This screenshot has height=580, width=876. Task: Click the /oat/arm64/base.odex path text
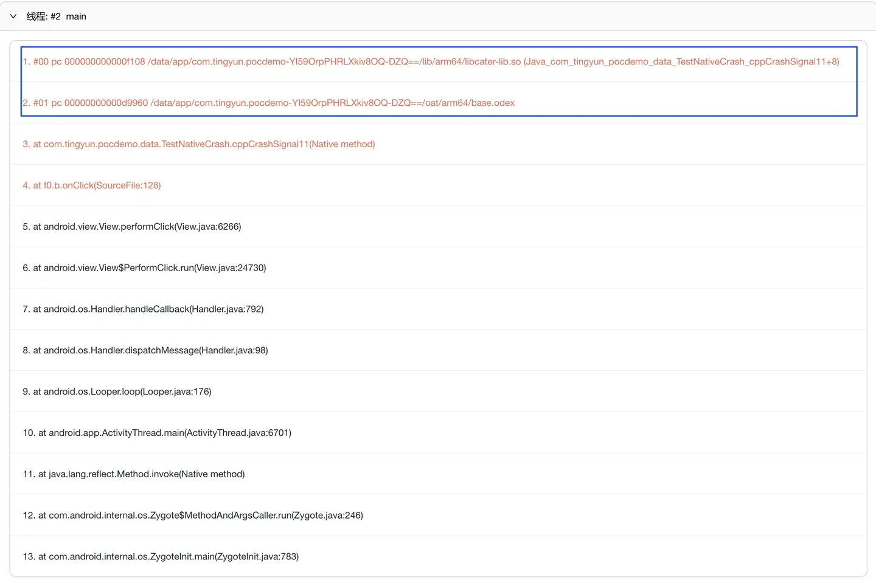(x=468, y=103)
